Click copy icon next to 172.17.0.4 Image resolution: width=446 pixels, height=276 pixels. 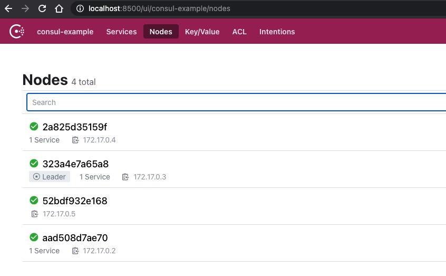(75, 140)
